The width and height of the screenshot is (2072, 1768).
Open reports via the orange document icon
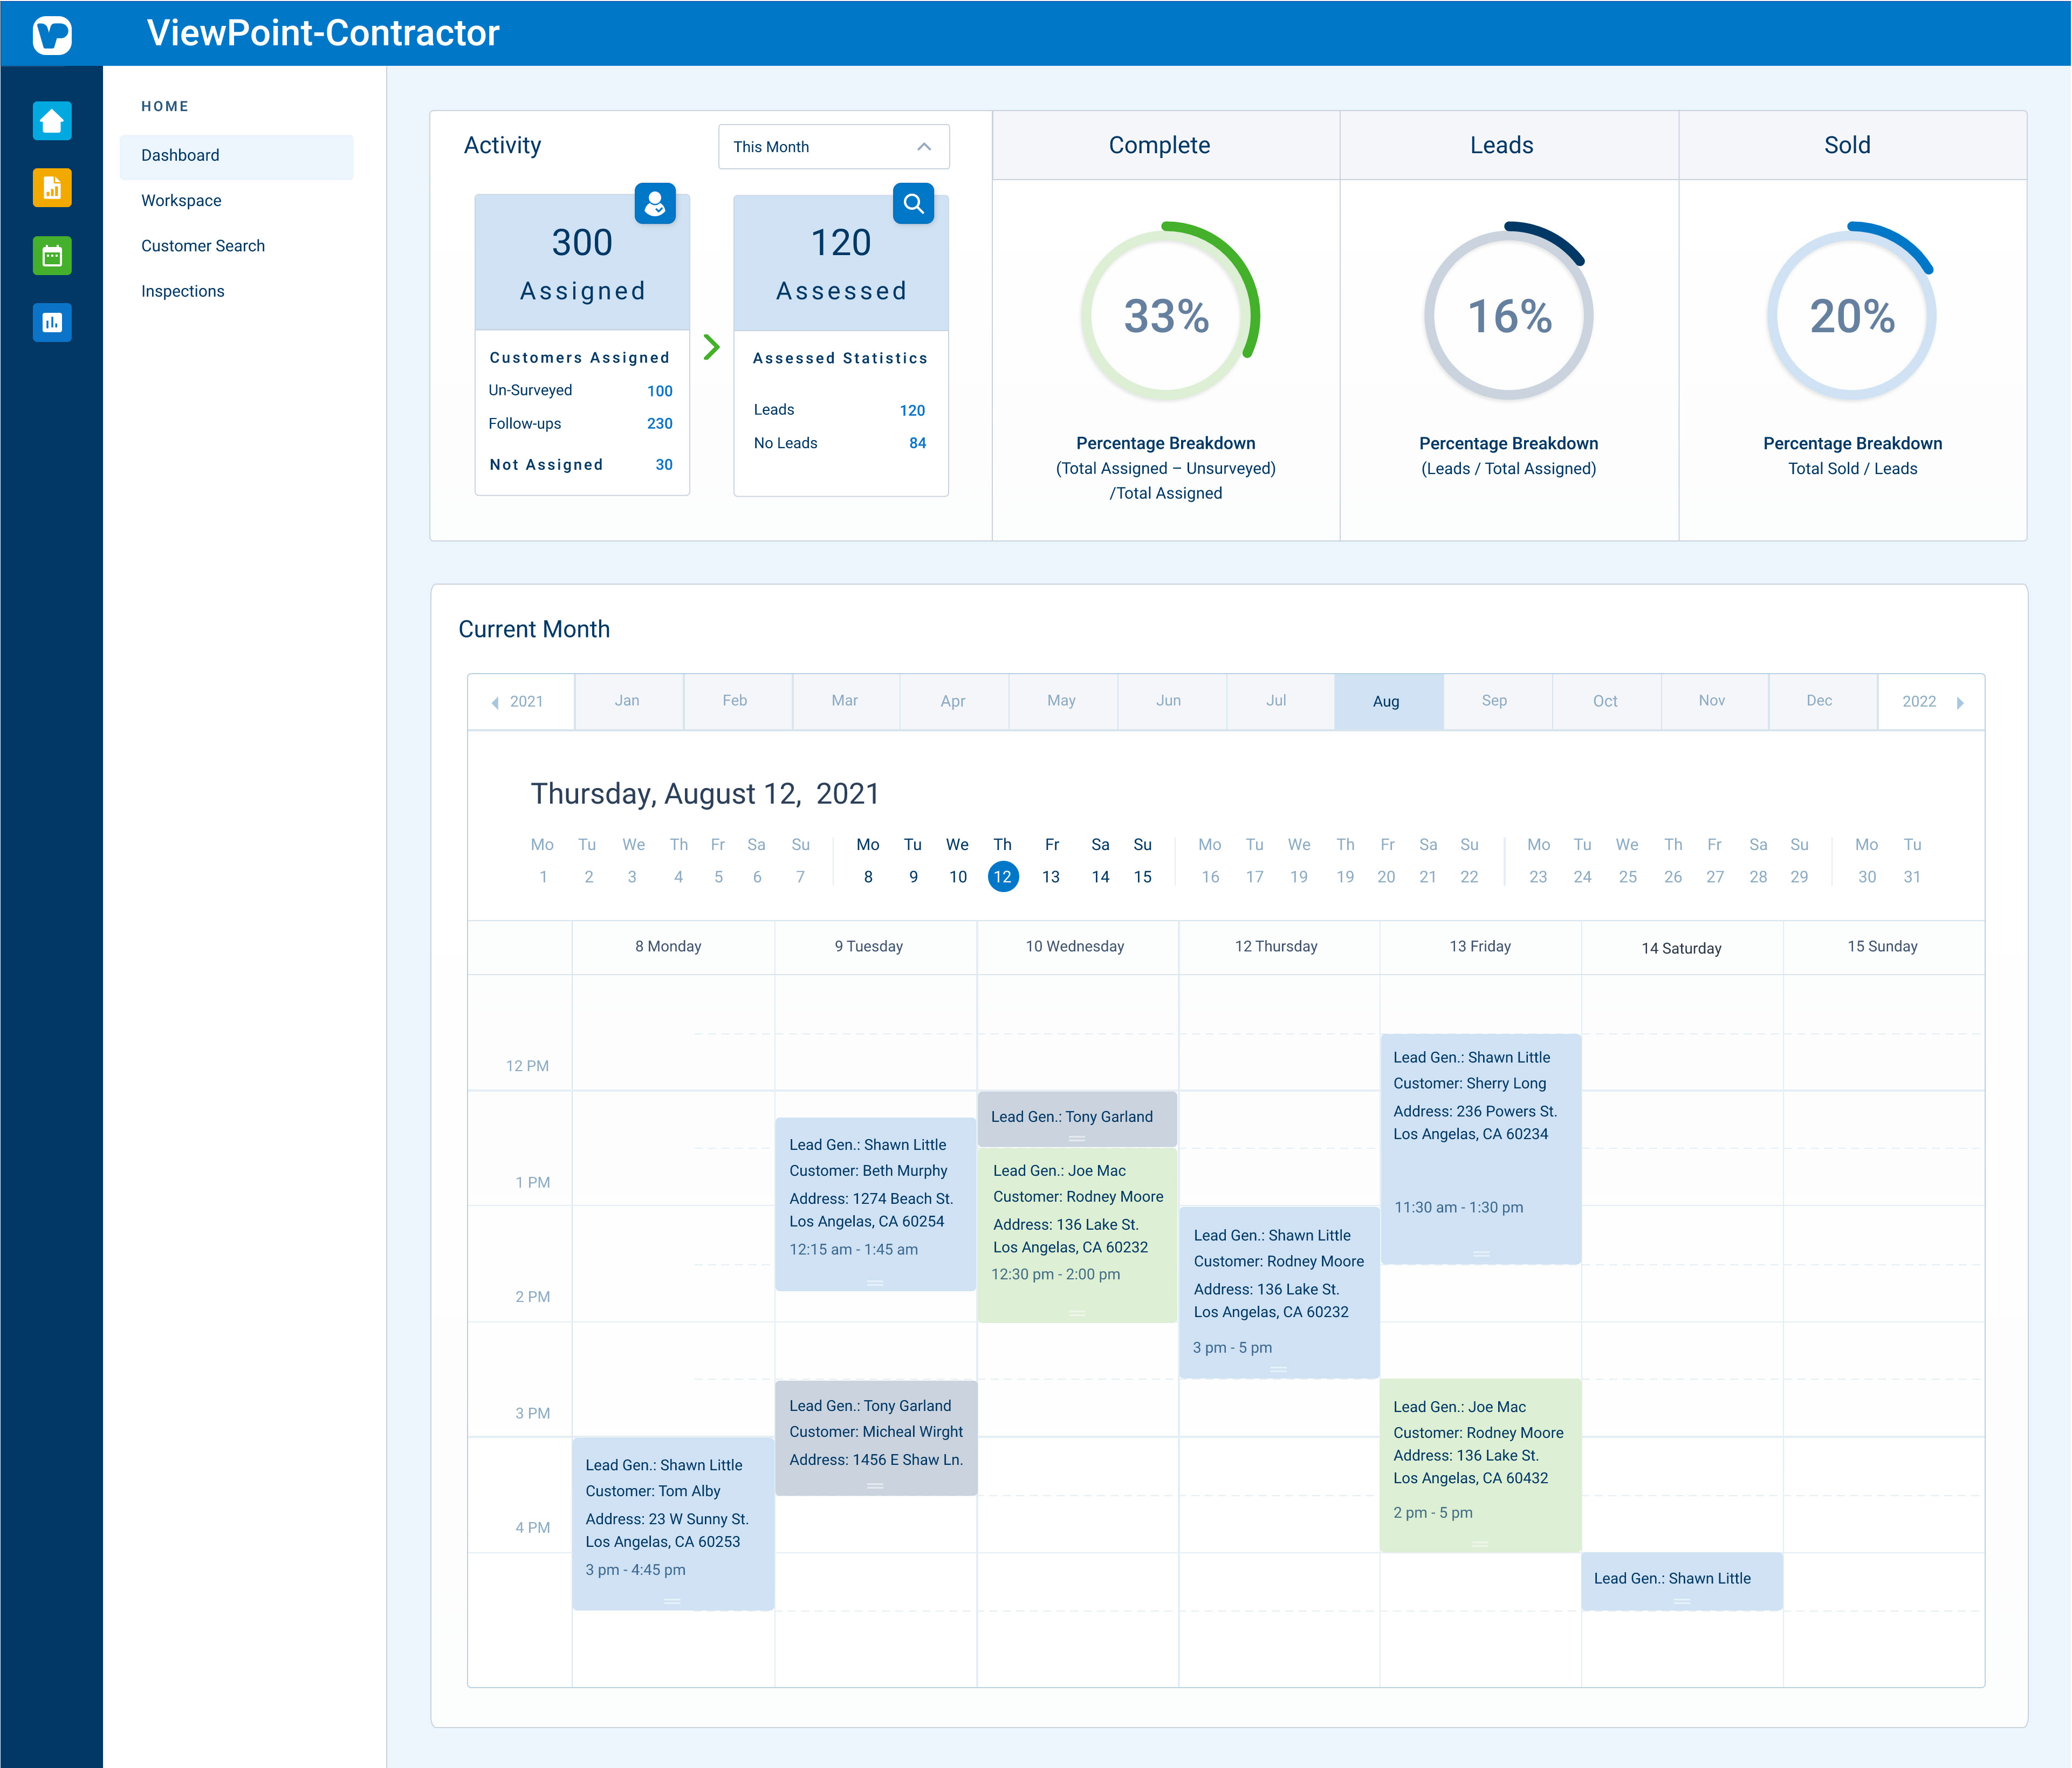pyautogui.click(x=52, y=188)
